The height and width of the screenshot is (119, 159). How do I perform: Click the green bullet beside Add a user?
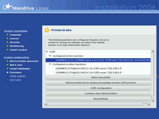coord(7,65)
